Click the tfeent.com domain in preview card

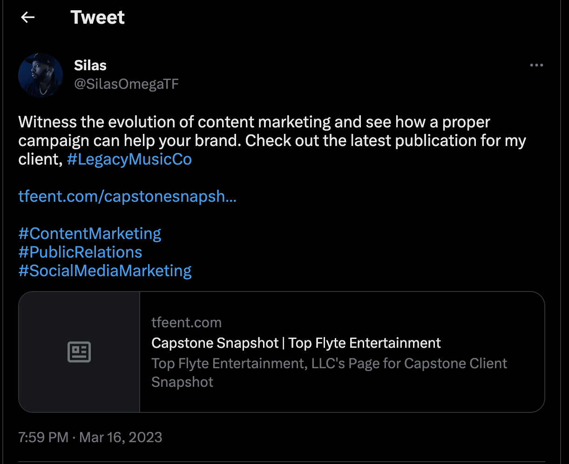point(186,323)
